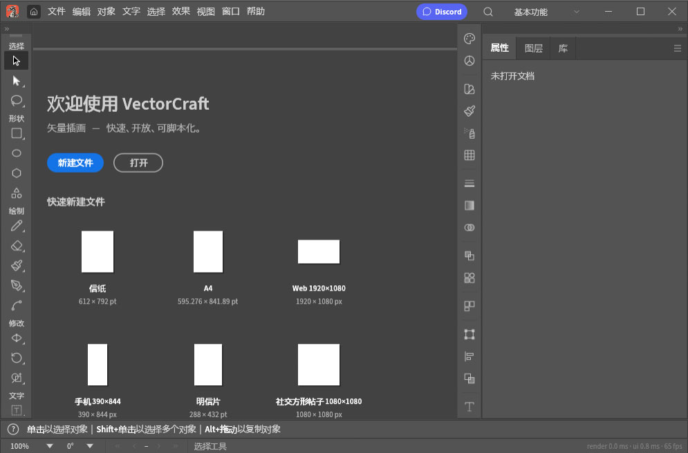
Task: Choose the 信纸 preset thumbnail
Action: (97, 252)
